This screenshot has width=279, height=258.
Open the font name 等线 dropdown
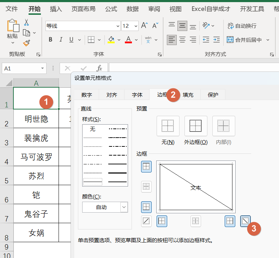pos(118,26)
